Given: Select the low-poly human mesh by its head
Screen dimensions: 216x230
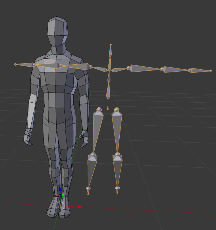Looking at the screenshot, I should 58,32.
